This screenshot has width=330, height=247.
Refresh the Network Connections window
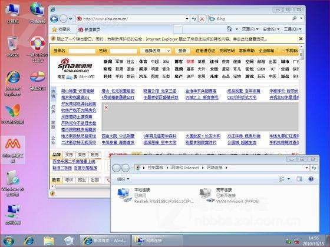click(x=313, y=168)
